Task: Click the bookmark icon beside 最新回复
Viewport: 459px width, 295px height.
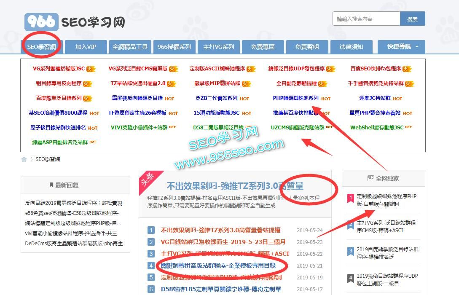Action: [51, 185]
